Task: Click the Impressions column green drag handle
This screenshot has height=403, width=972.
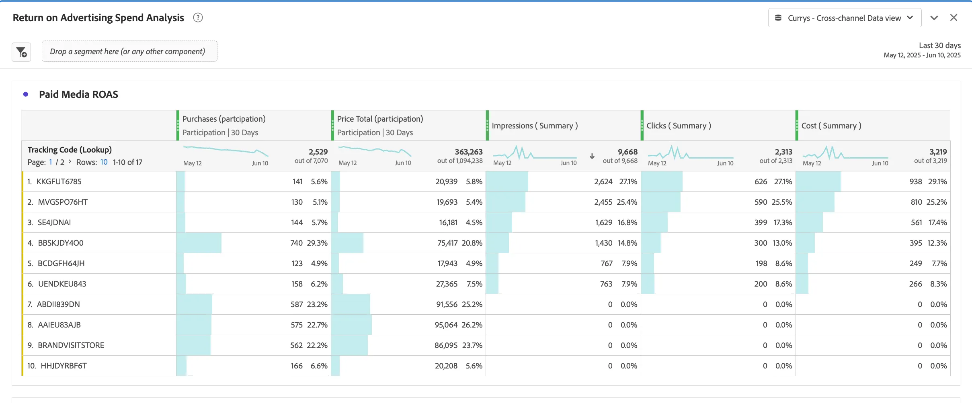Action: click(487, 125)
